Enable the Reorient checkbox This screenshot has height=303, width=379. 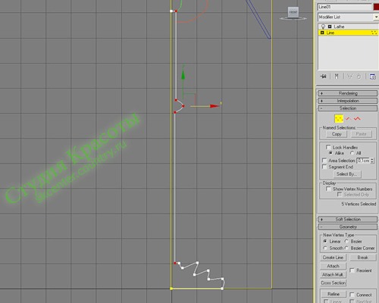tap(352, 270)
